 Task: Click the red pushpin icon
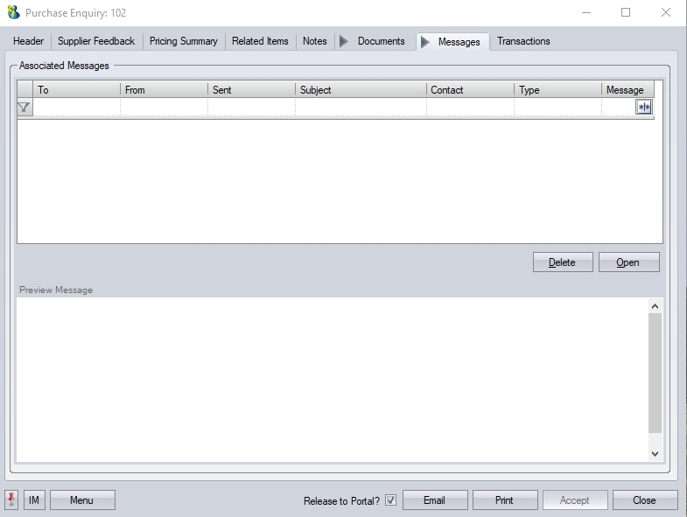[11, 500]
